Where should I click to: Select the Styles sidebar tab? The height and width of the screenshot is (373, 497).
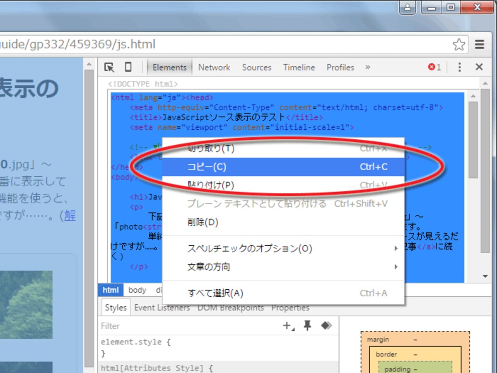click(x=116, y=308)
